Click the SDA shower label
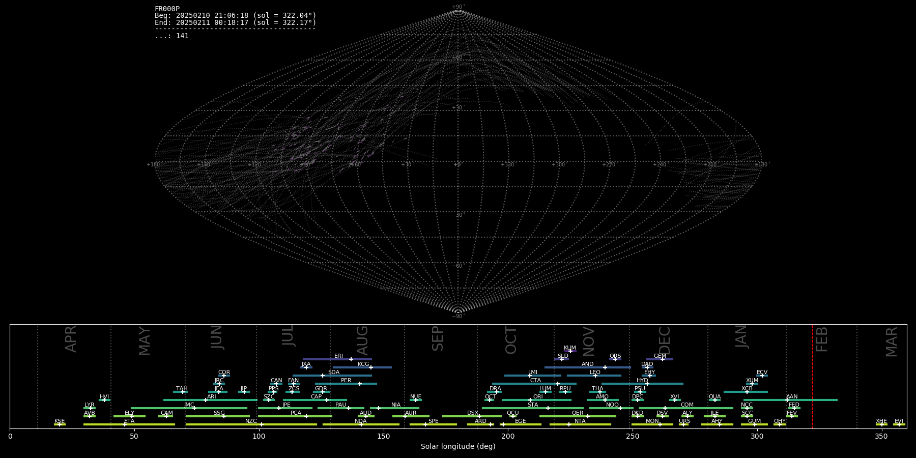The width and height of the screenshot is (916, 458). click(333, 372)
